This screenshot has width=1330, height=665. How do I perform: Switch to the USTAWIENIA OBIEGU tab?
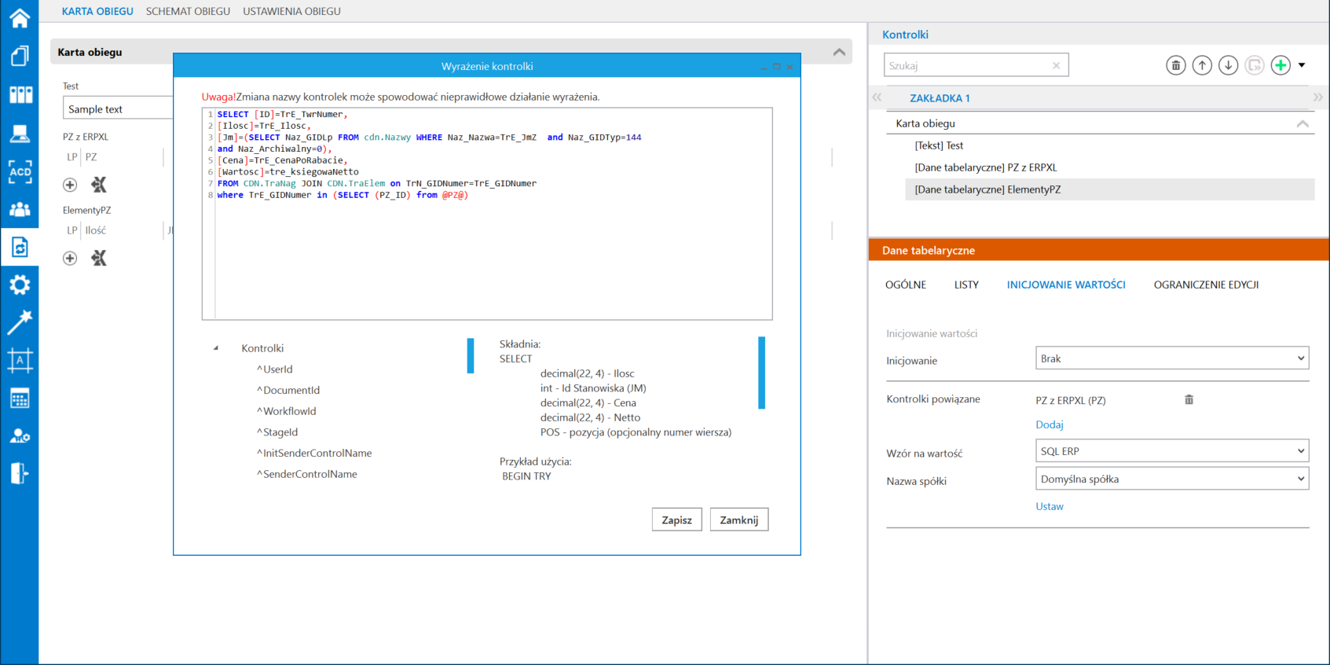pyautogui.click(x=291, y=11)
